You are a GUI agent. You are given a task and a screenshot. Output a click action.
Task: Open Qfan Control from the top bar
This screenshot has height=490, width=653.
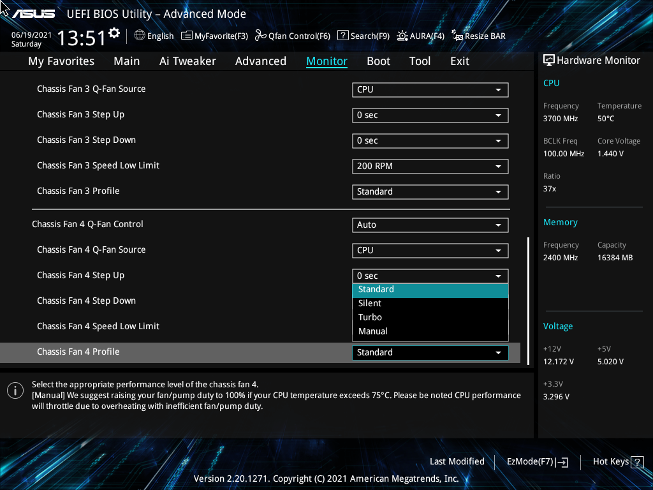click(x=292, y=36)
